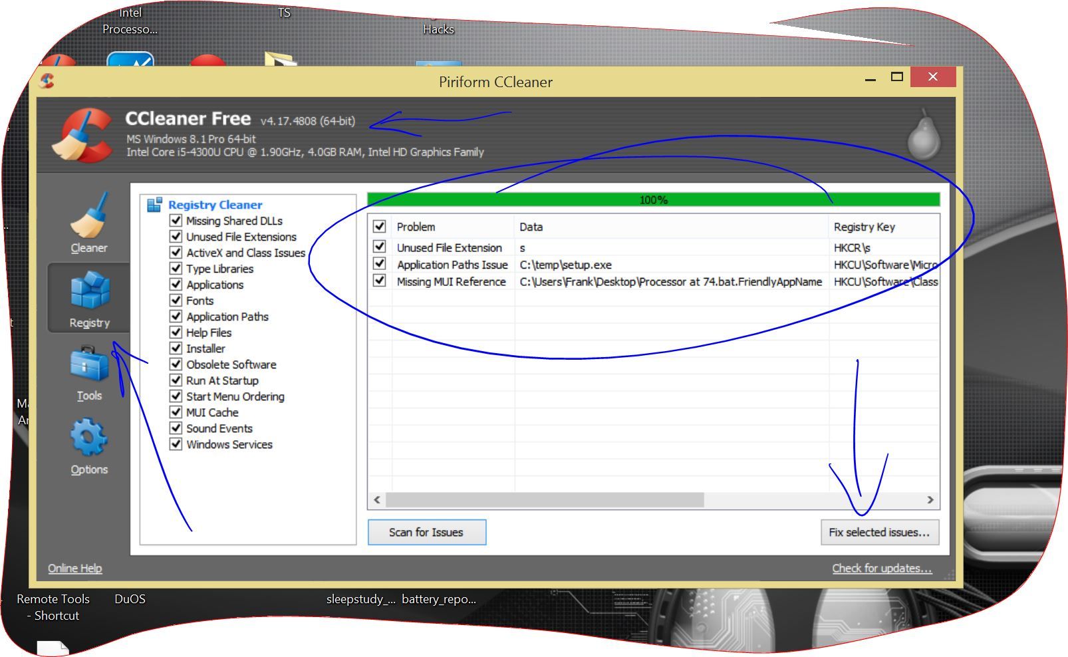Viewport: 1068px width, 657px height.
Task: Click the CCleaner title bar icon
Action: coord(47,81)
